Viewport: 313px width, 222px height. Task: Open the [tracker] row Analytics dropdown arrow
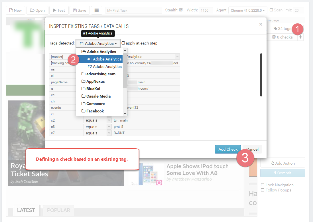(x=178, y=56)
